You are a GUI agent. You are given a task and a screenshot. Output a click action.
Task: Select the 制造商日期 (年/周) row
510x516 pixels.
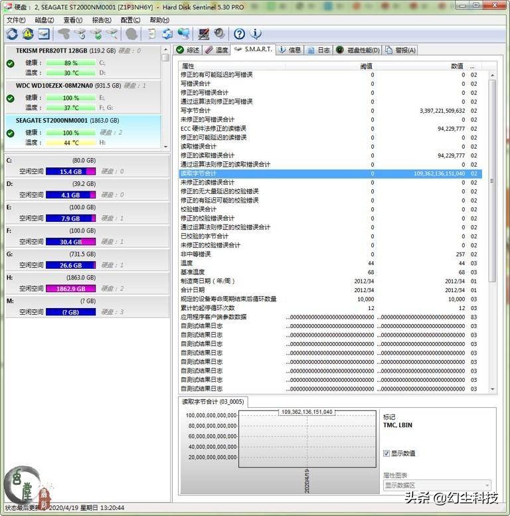click(331, 281)
